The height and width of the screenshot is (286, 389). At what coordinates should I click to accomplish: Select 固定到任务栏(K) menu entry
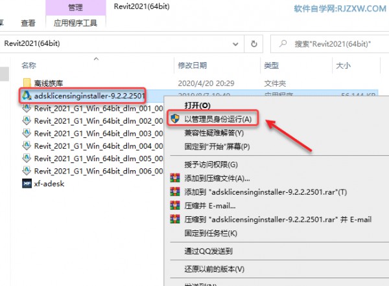[211, 233]
